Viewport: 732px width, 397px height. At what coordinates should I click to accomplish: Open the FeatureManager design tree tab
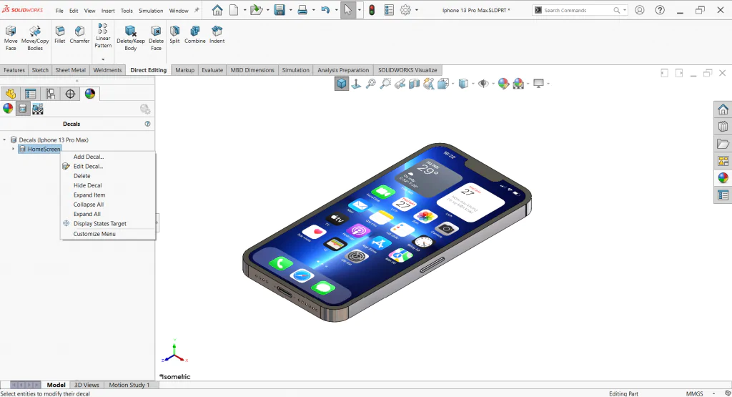[10, 94]
